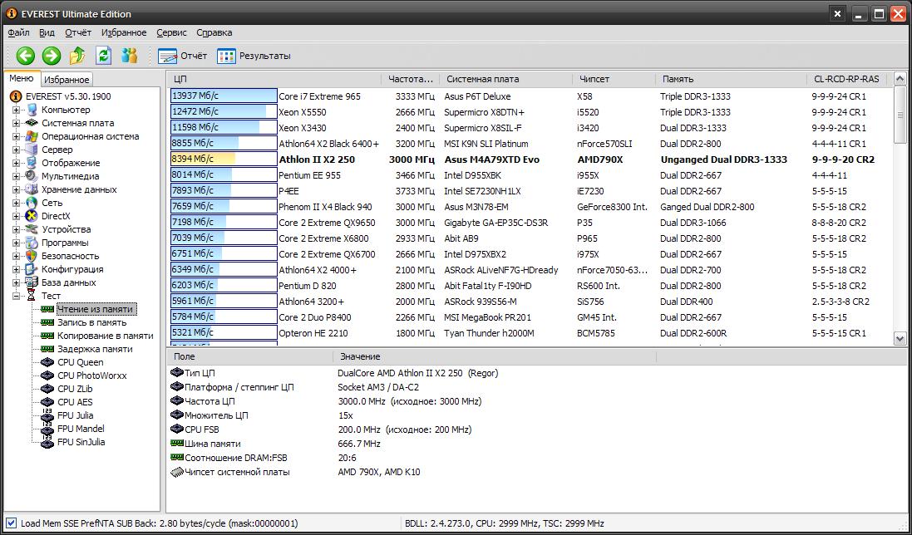Image resolution: width=912 pixels, height=535 pixels.
Task: Select the Системная плата tree icon
Action: [x=32, y=123]
